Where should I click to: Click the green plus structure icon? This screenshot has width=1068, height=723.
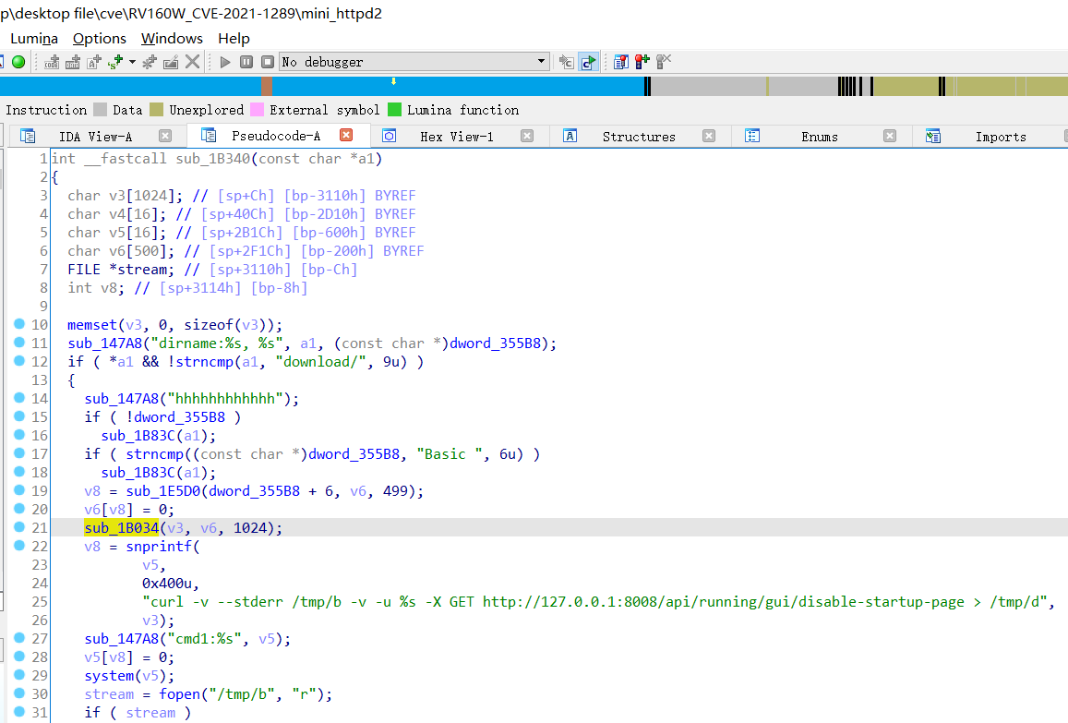[x=115, y=62]
